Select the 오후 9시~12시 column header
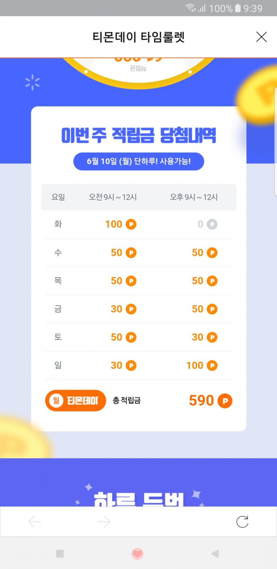 tap(194, 197)
